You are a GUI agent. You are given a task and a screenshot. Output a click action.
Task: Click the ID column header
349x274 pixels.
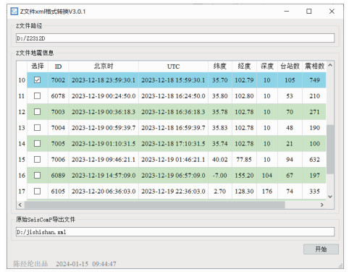[58, 67]
